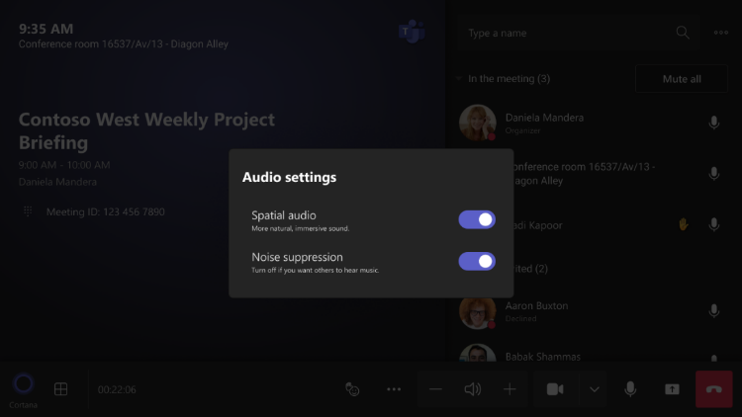This screenshot has width=742, height=417.
Task: Mute Kapoor's microphone icon
Action: [714, 224]
